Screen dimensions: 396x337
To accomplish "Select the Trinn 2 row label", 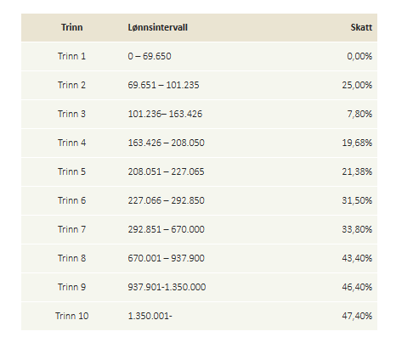I will (71, 85).
